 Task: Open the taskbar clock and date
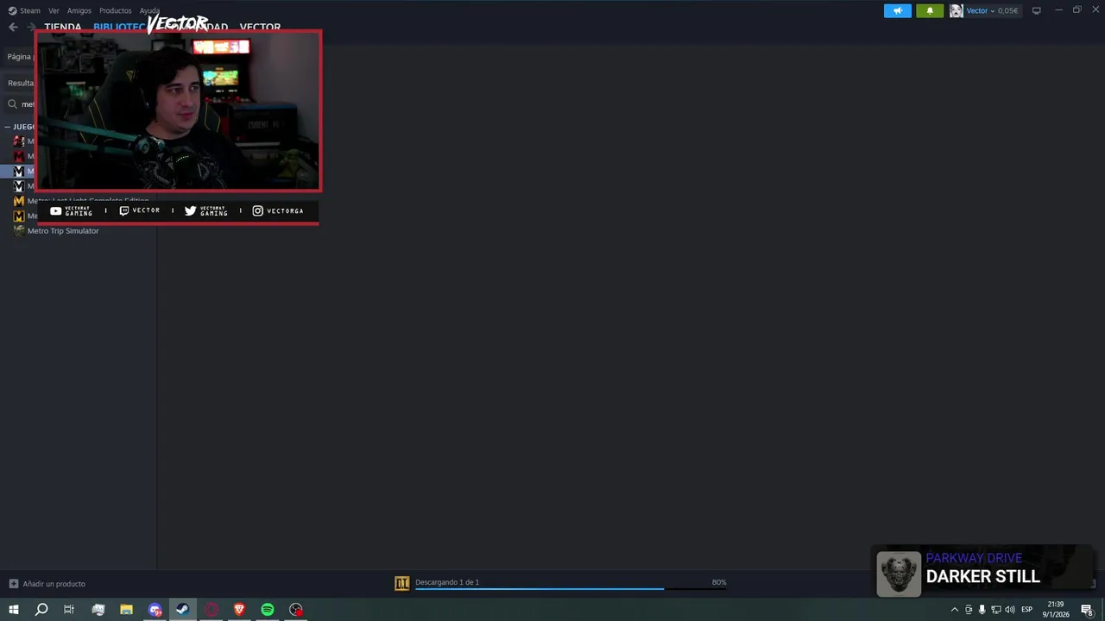click(1056, 610)
